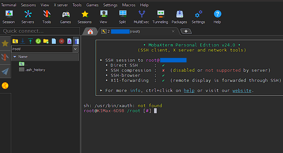Click the Help question mark toolbar icon
The image size is (283, 153).
[217, 17]
